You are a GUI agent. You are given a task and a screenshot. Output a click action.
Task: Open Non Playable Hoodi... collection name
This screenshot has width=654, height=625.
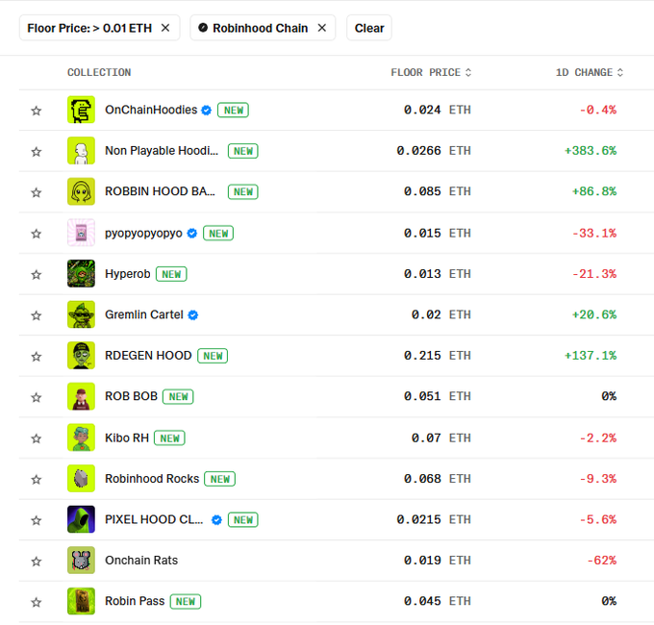pos(162,151)
